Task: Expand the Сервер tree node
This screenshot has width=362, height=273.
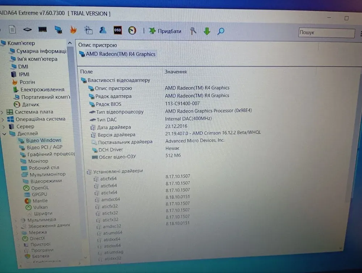Action: click(4, 127)
